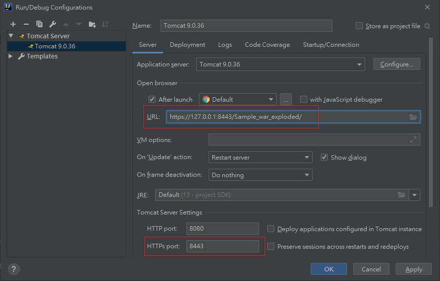Open the Default browser dropdown

pos(237,99)
